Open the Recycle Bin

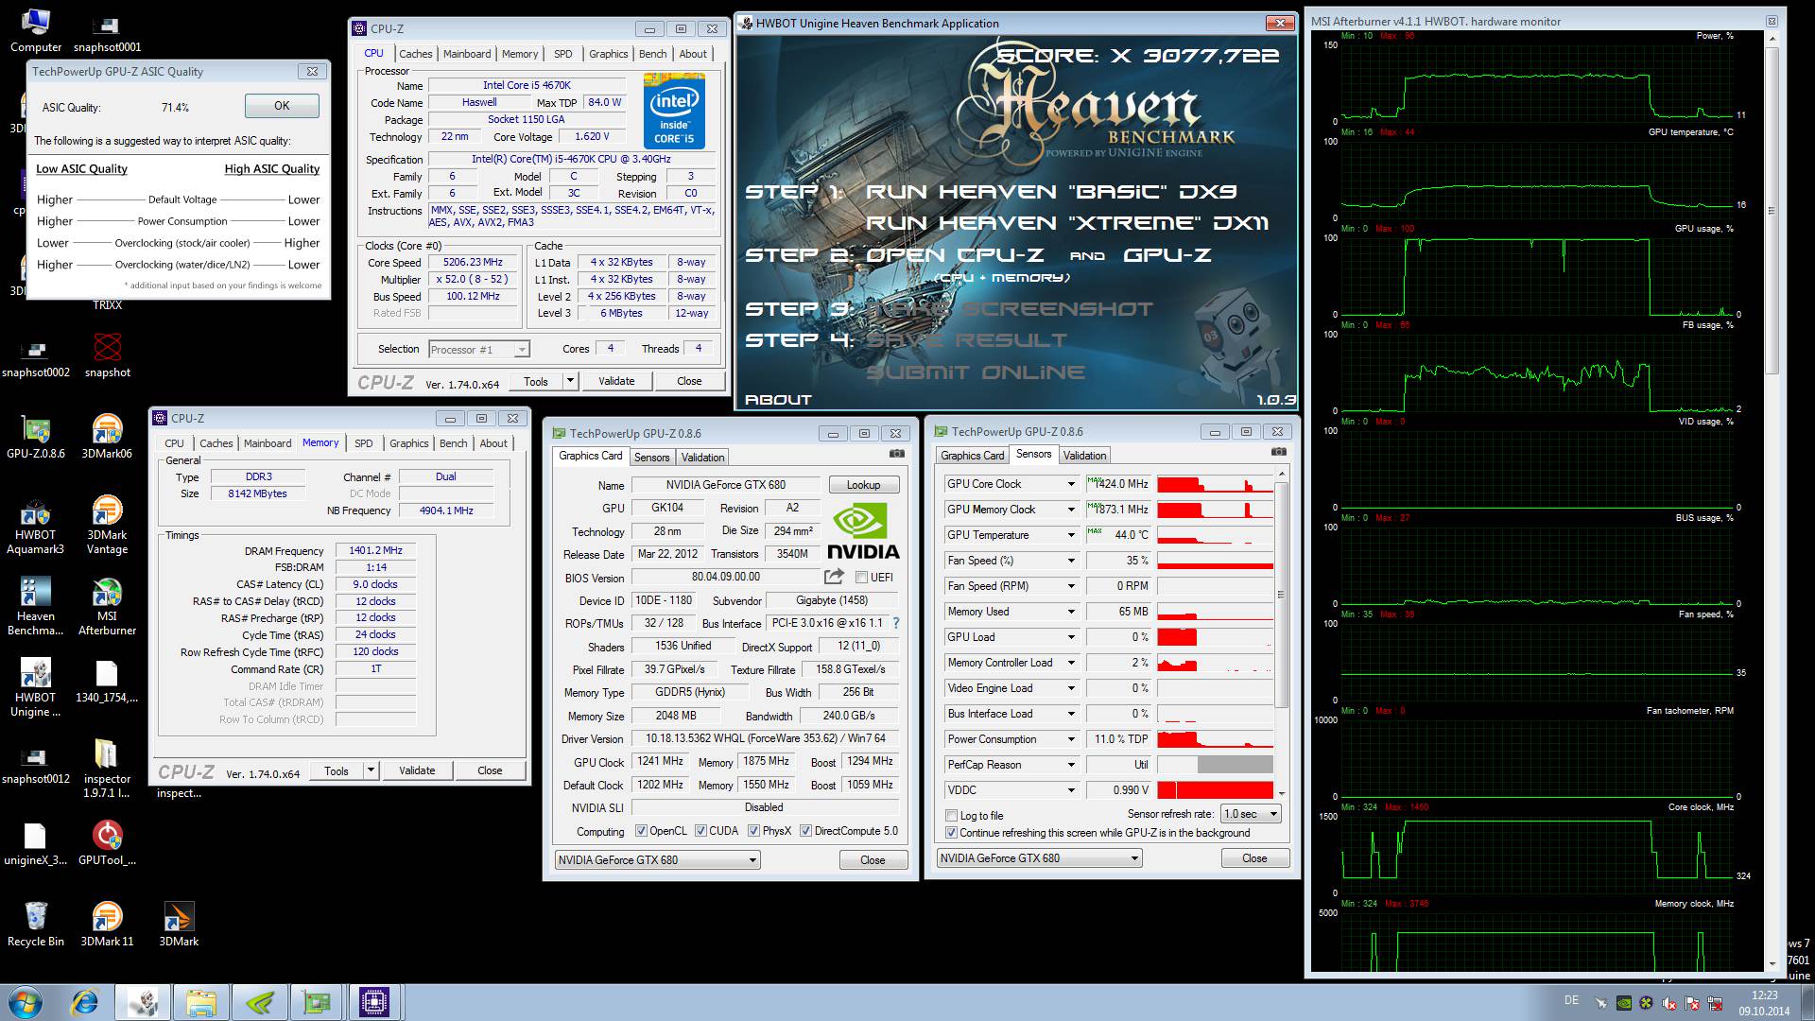[36, 924]
